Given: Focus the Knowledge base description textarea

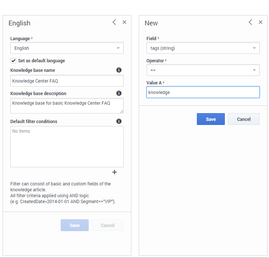Looking at the screenshot, I should pos(67,105).
